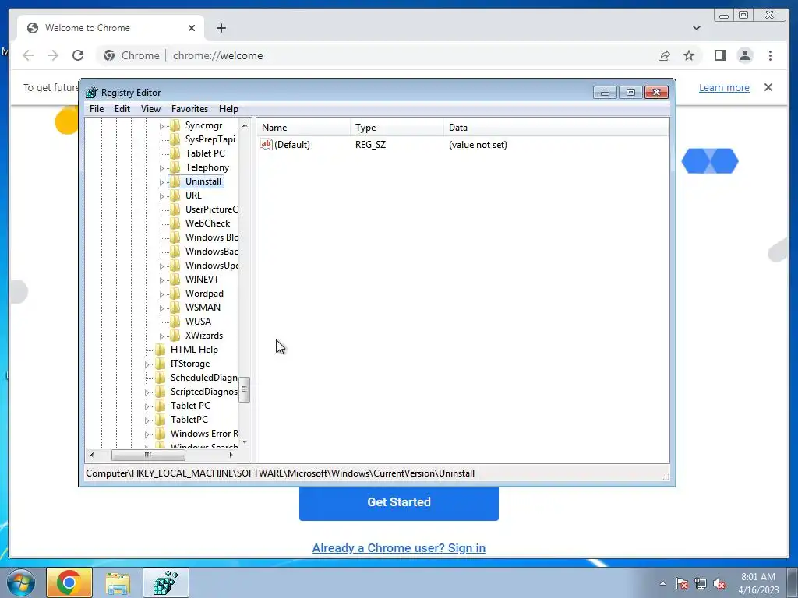
Task: Expand the XWizards registry key
Action: 161,336
